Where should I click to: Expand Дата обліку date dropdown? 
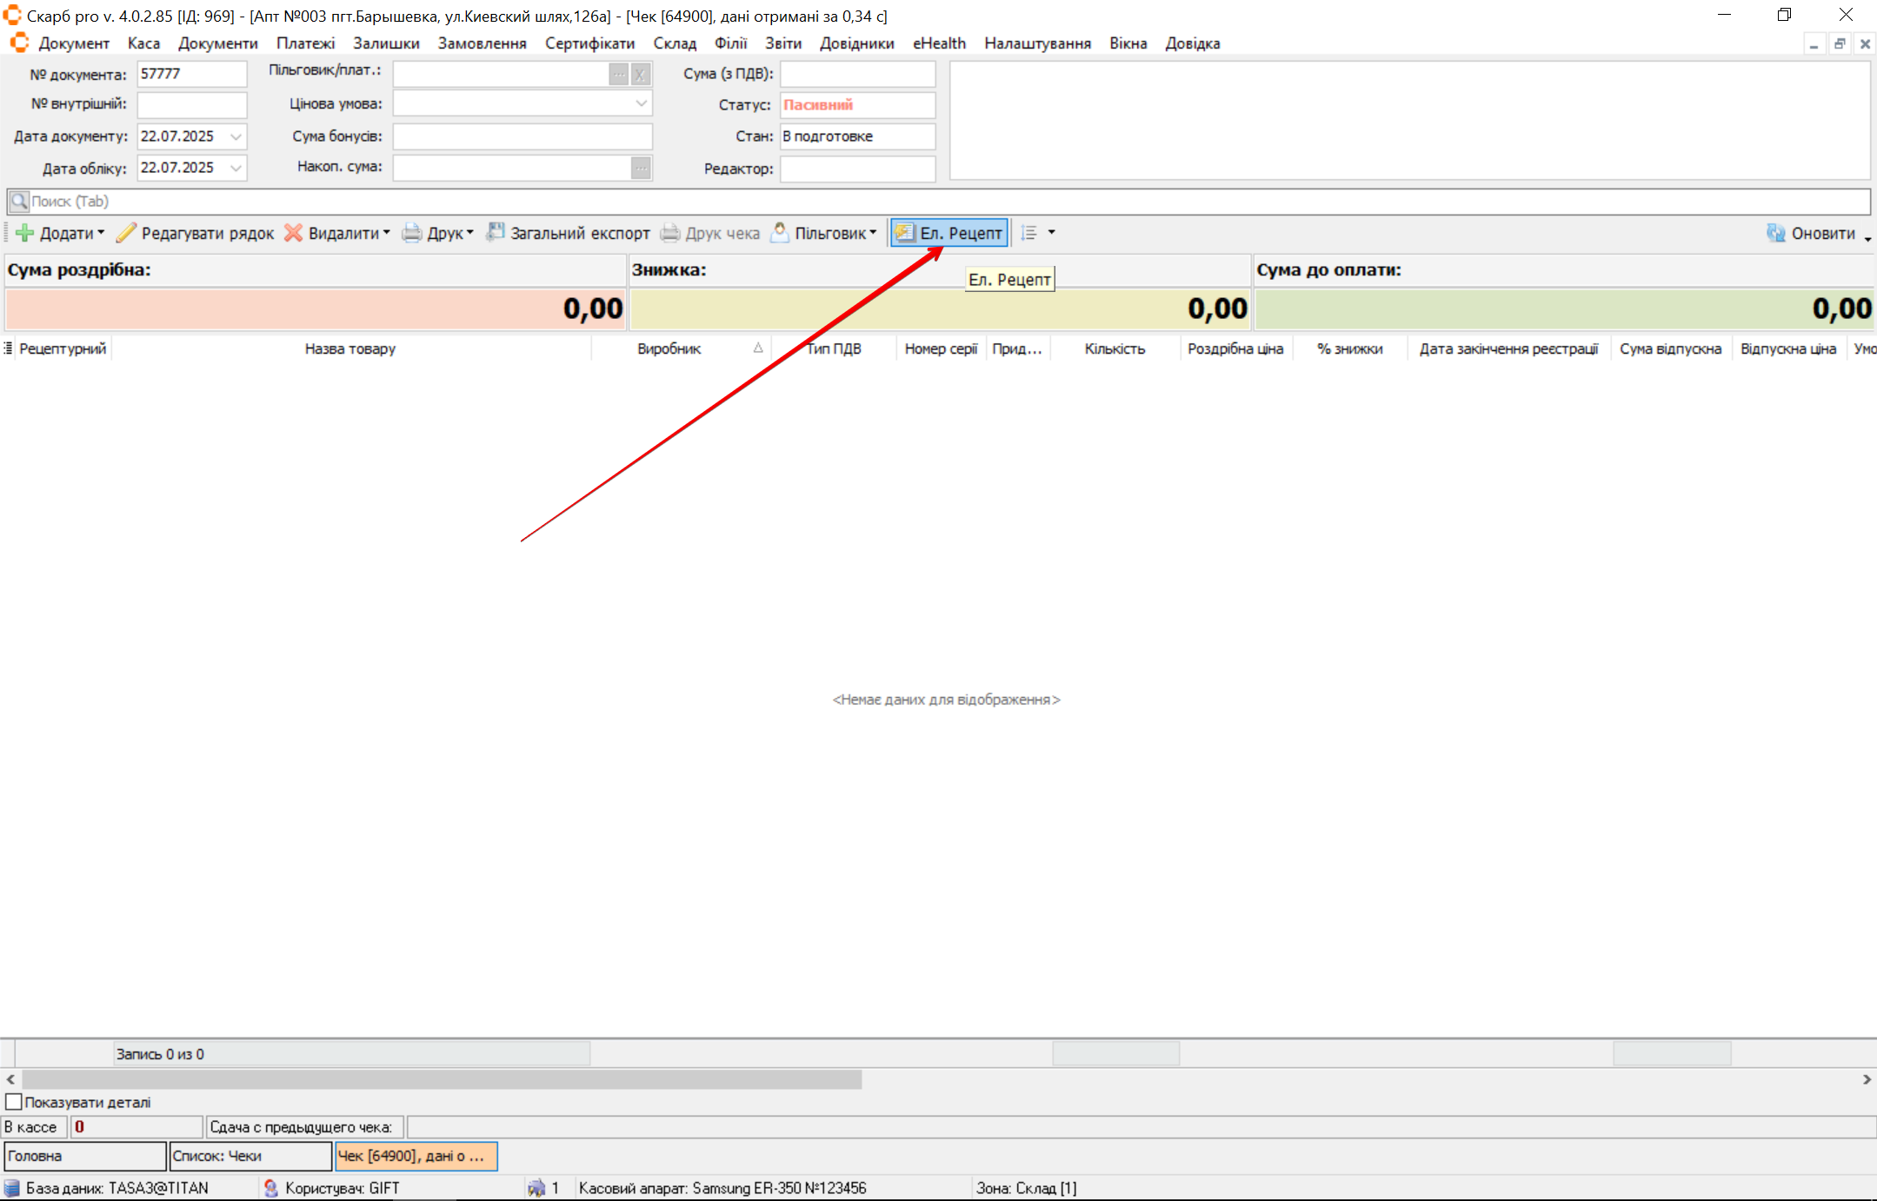coord(236,168)
